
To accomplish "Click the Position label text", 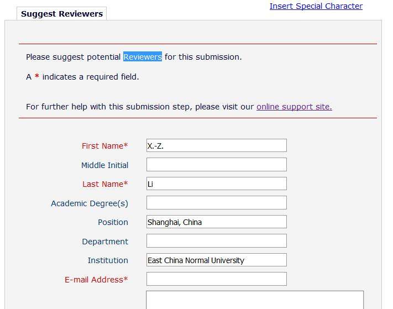I will click(113, 222).
